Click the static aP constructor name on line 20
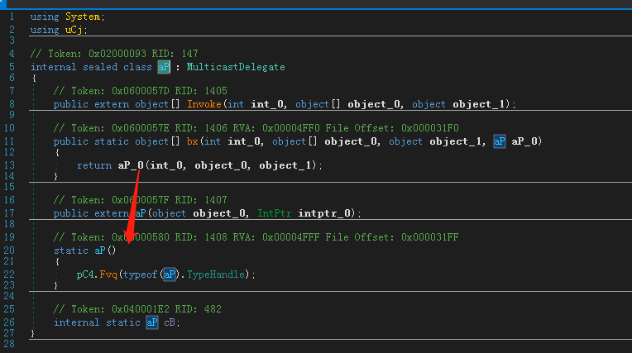The width and height of the screenshot is (632, 353). pos(100,250)
